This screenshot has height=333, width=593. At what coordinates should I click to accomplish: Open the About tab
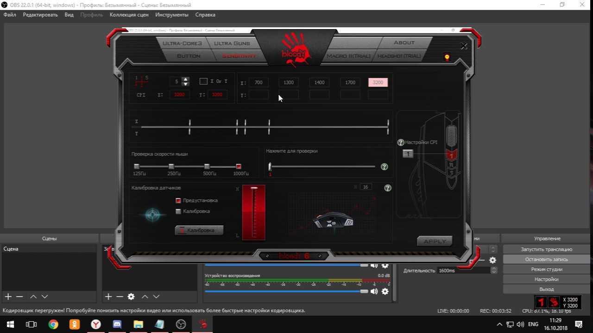pyautogui.click(x=404, y=43)
